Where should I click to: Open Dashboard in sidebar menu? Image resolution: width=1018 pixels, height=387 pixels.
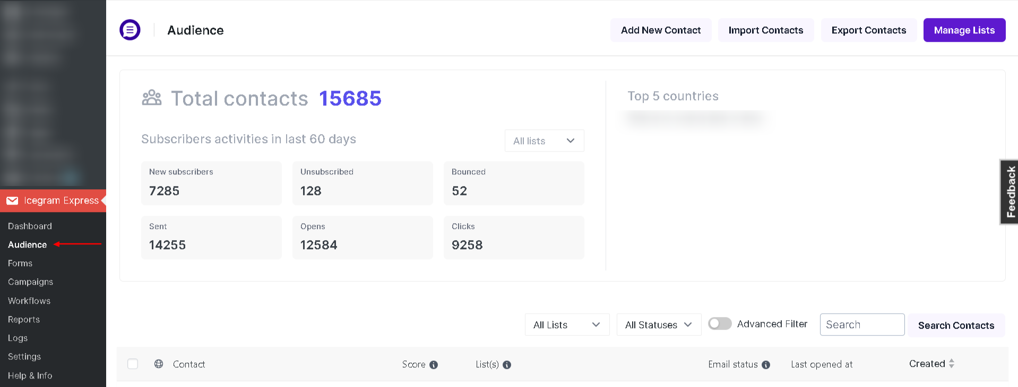30,226
